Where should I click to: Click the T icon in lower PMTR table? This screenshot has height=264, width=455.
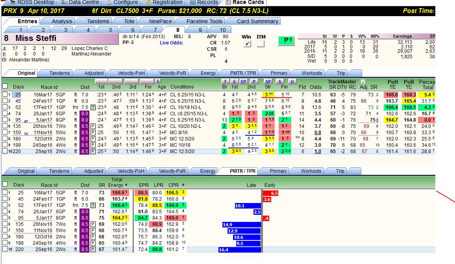click(x=93, y=205)
